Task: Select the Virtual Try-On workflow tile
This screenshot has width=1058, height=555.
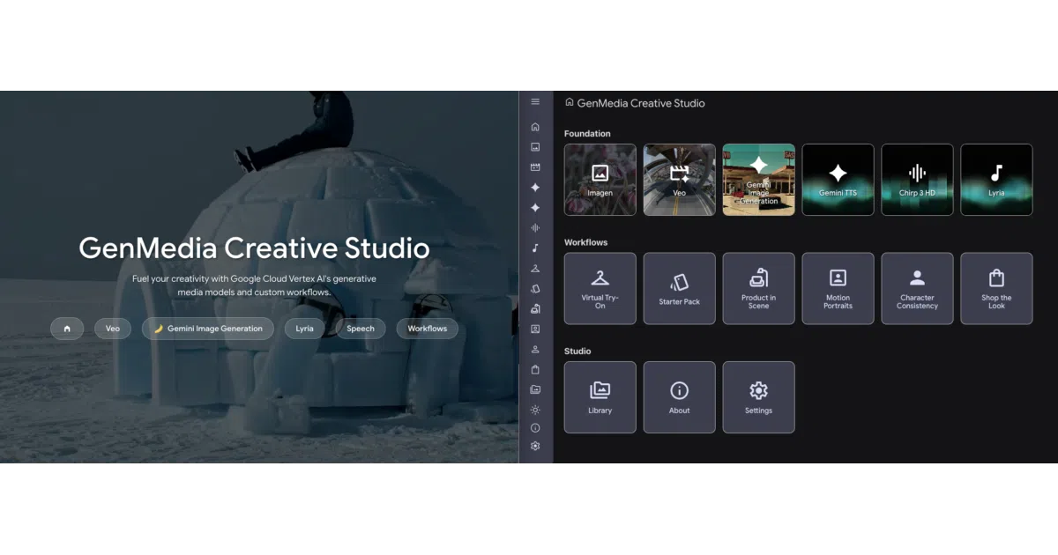Action: 600,289
